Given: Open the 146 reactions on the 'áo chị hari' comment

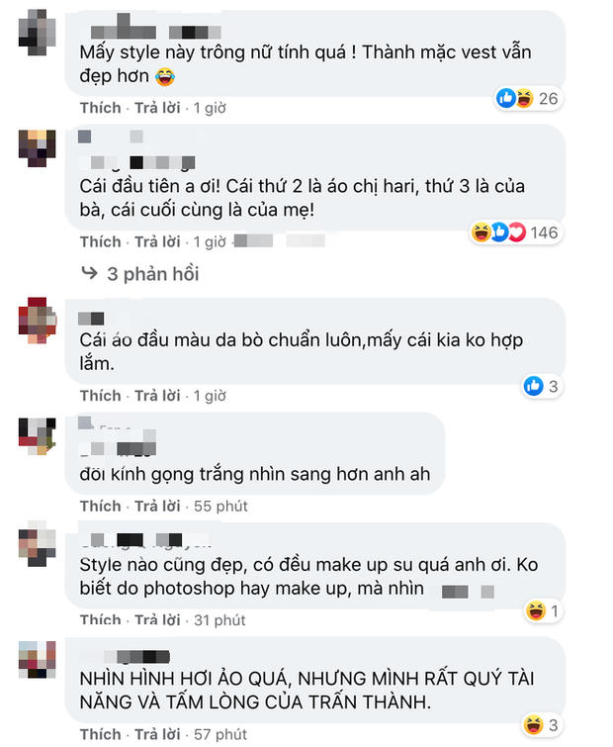Looking at the screenshot, I should (x=515, y=233).
